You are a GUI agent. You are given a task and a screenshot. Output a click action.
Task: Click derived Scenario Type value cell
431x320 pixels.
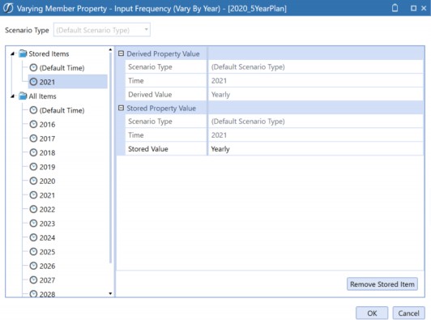click(x=316, y=66)
